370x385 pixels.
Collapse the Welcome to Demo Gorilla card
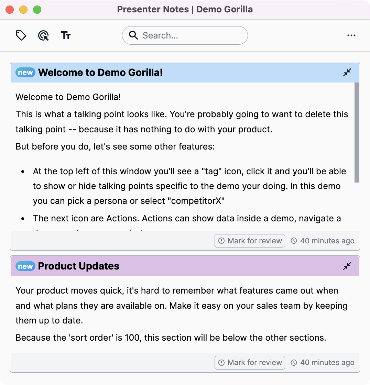[x=347, y=73]
